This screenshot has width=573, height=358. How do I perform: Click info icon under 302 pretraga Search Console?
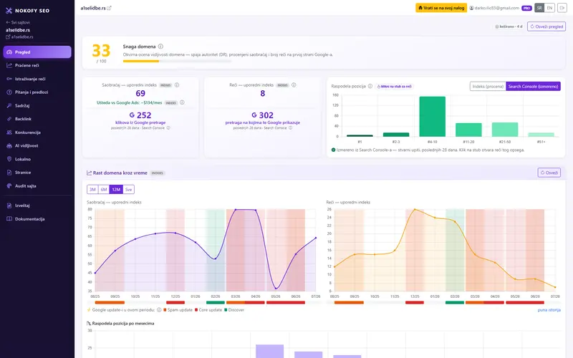291,128
